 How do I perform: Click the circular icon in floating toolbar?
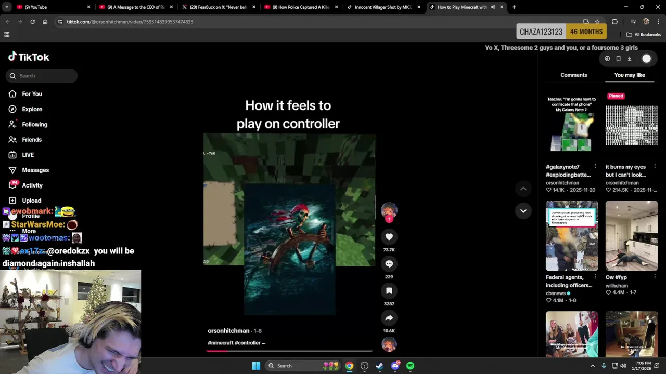pyautogui.click(x=607, y=59)
